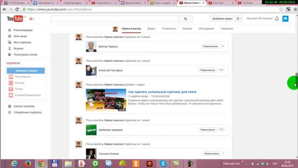The image size is (298, 168).
Task: Reload the page in the browser
Action: coord(17,9)
